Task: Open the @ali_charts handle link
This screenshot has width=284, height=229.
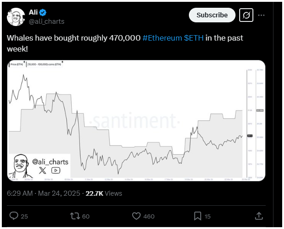Action: 47,21
